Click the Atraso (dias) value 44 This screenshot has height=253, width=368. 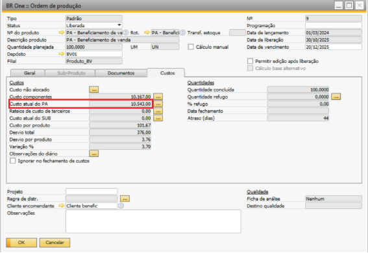298,118
